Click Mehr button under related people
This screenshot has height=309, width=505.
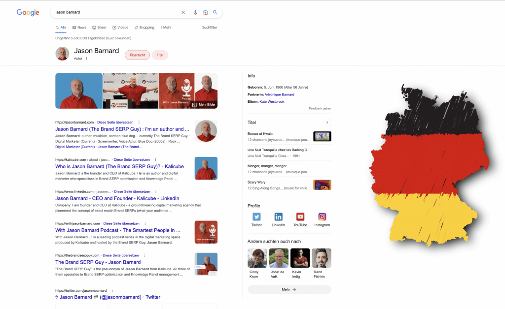(289, 289)
